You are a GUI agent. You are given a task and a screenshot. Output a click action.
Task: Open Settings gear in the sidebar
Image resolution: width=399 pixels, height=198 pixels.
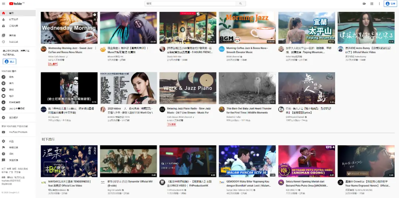click(11, 141)
